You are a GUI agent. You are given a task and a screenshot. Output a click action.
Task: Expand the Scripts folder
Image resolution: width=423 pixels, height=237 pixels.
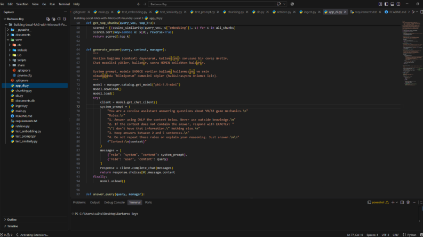(10, 60)
